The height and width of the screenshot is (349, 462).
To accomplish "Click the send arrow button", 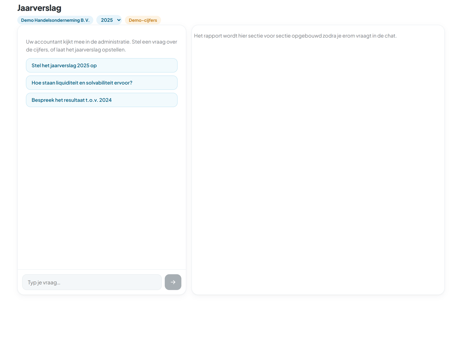I will (x=173, y=282).
